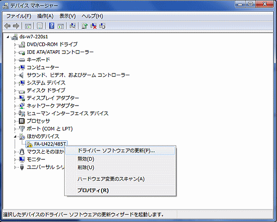The width and height of the screenshot is (277, 222).
Task: Select the ds-w7-220s1 root label
Action: click(x=34, y=37)
